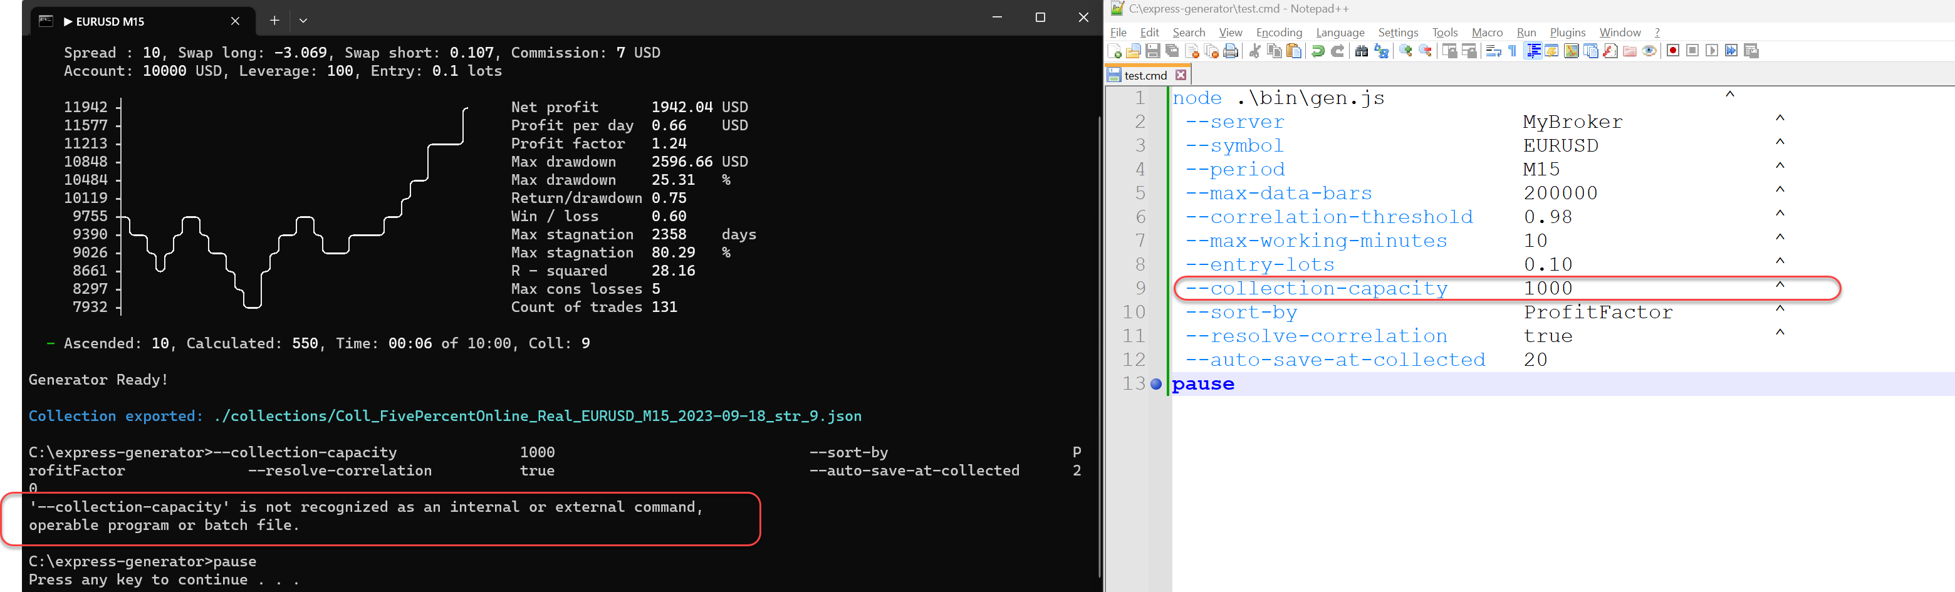Open the Edit menu
This screenshot has height=592, width=1955.
pyautogui.click(x=1150, y=32)
